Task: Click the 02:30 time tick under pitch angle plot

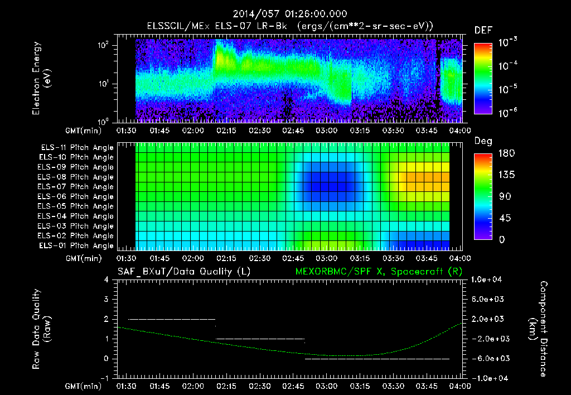Action: pos(260,258)
